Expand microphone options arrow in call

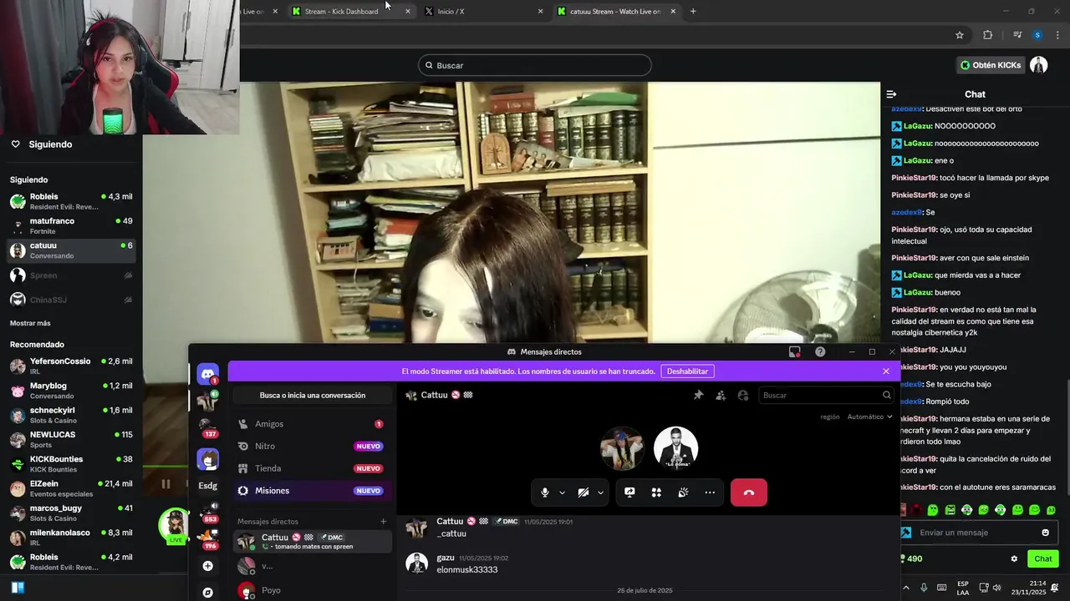pyautogui.click(x=562, y=492)
